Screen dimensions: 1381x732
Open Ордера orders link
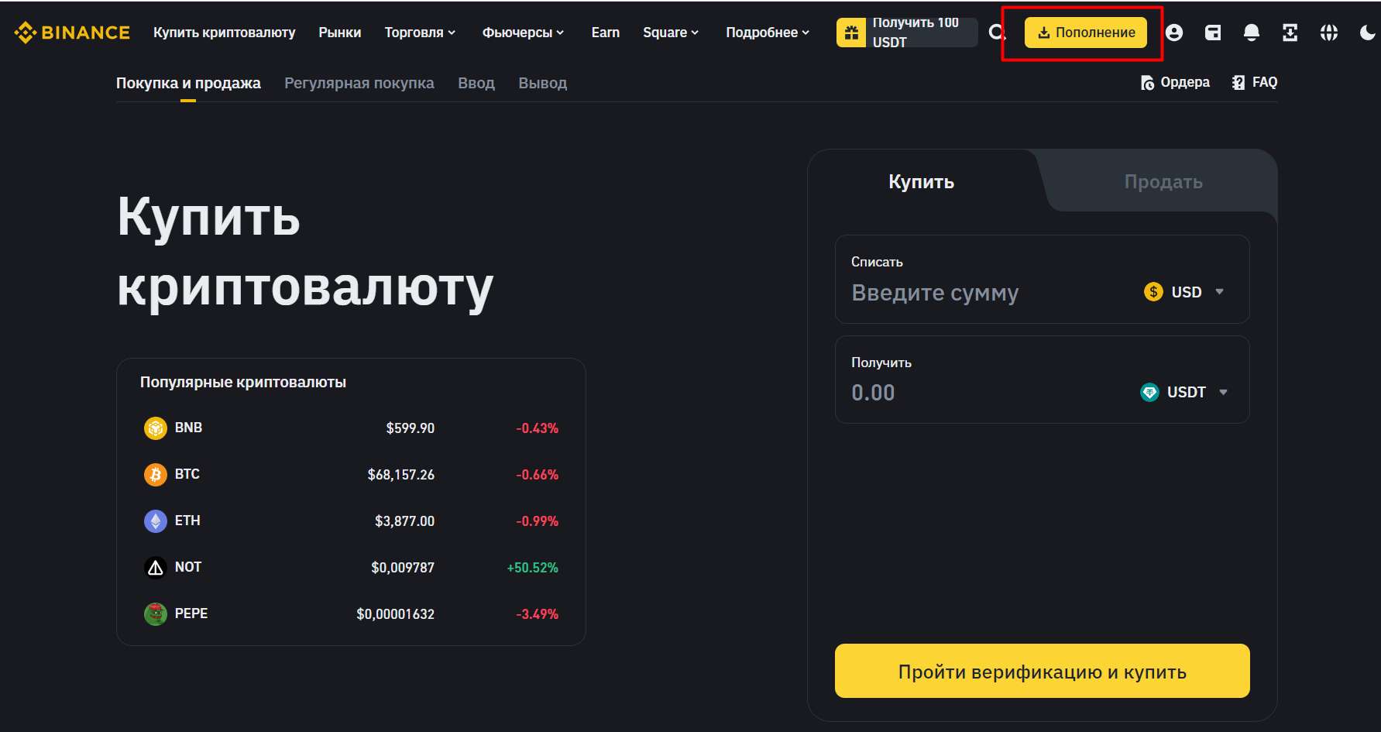[1175, 82]
